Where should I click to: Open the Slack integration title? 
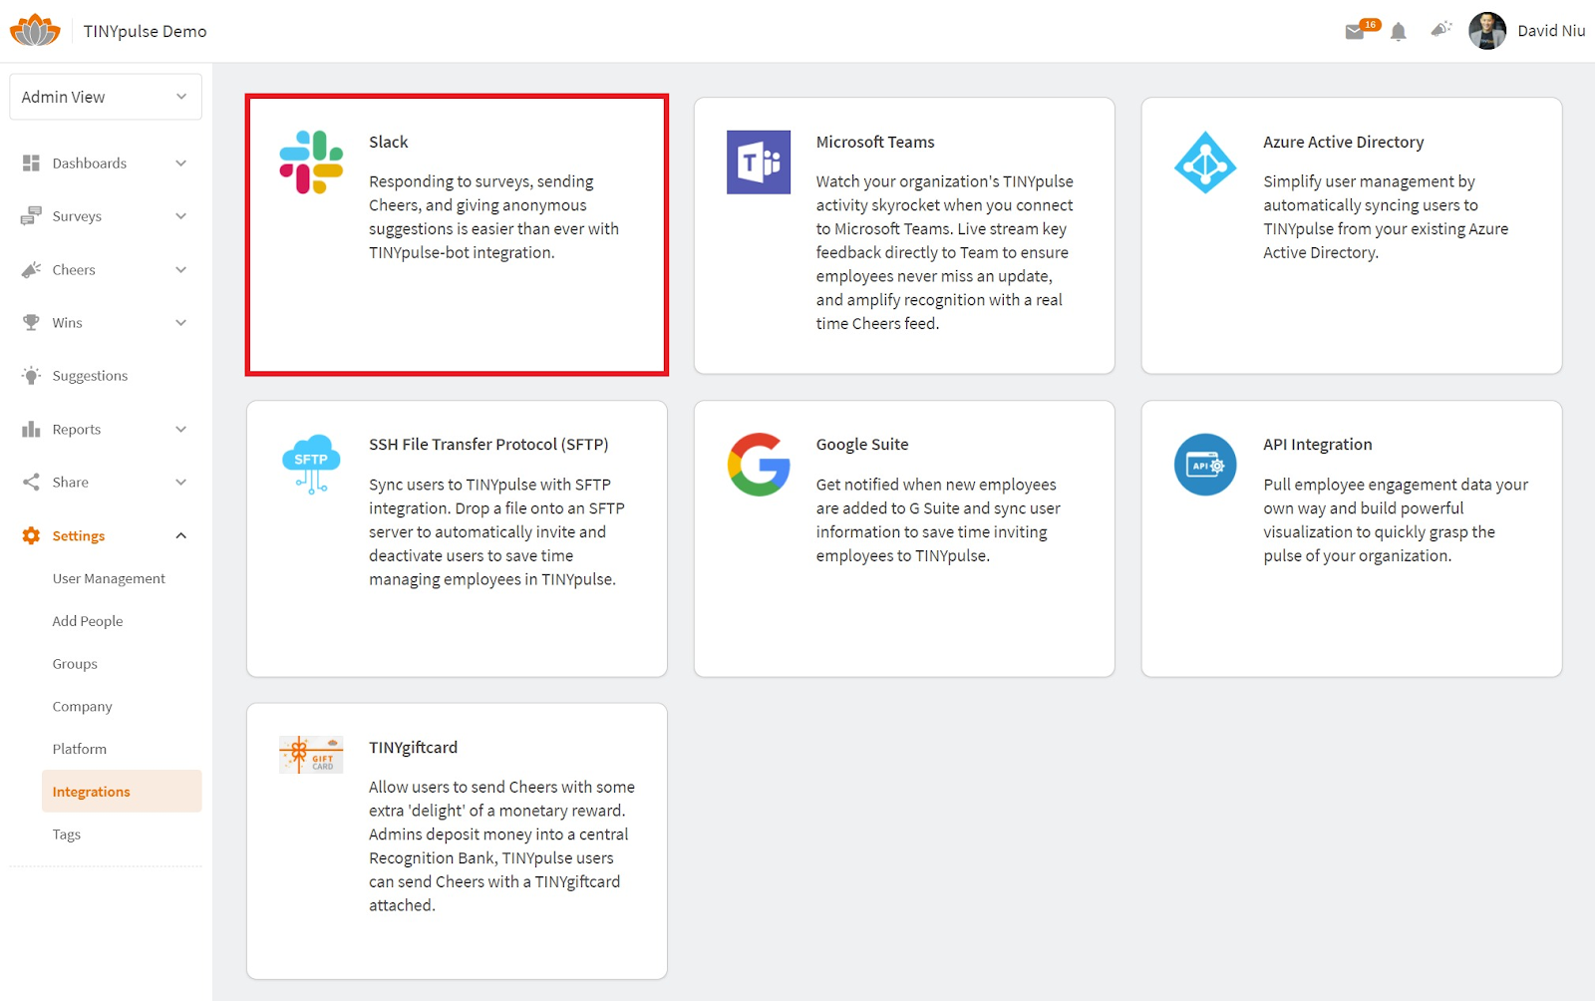389,142
